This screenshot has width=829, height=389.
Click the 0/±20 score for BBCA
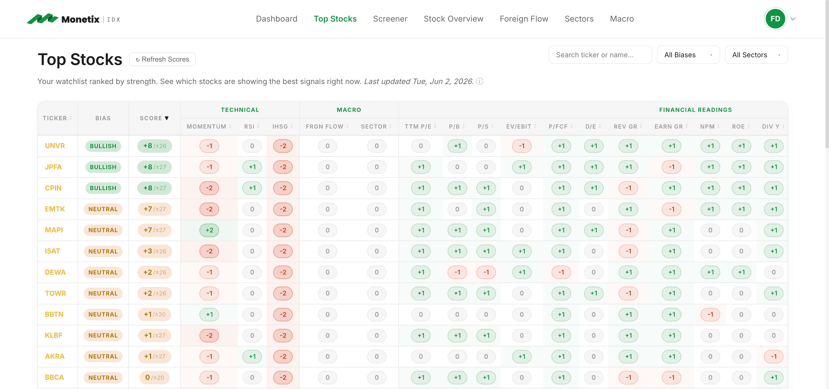coord(155,377)
